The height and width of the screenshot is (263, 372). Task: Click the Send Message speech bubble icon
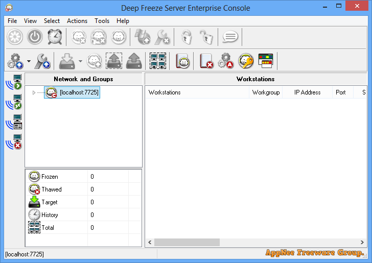point(230,37)
